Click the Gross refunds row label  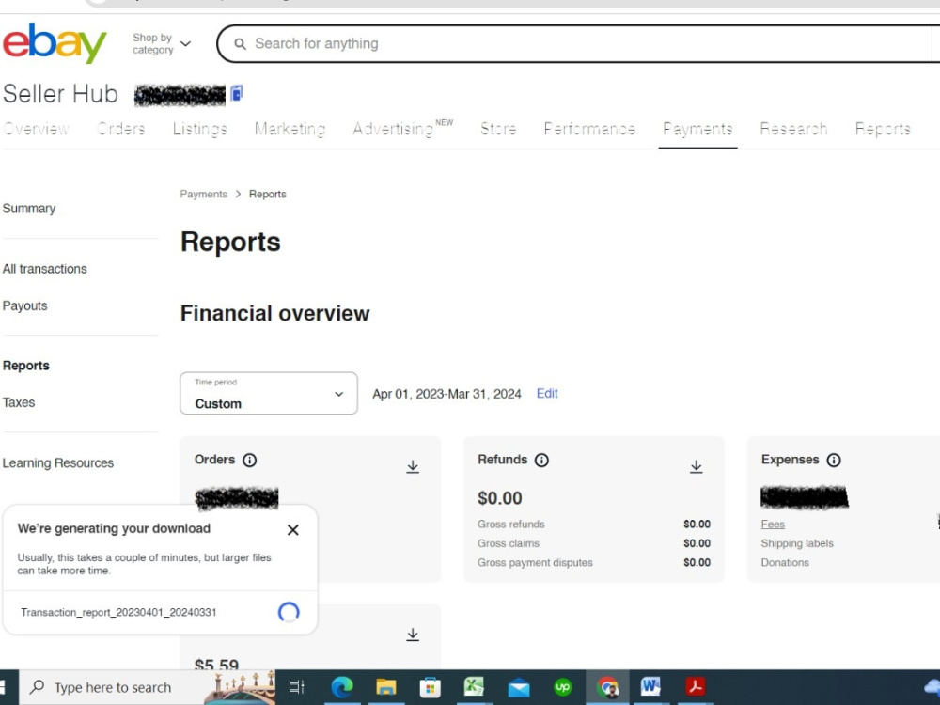tap(511, 524)
